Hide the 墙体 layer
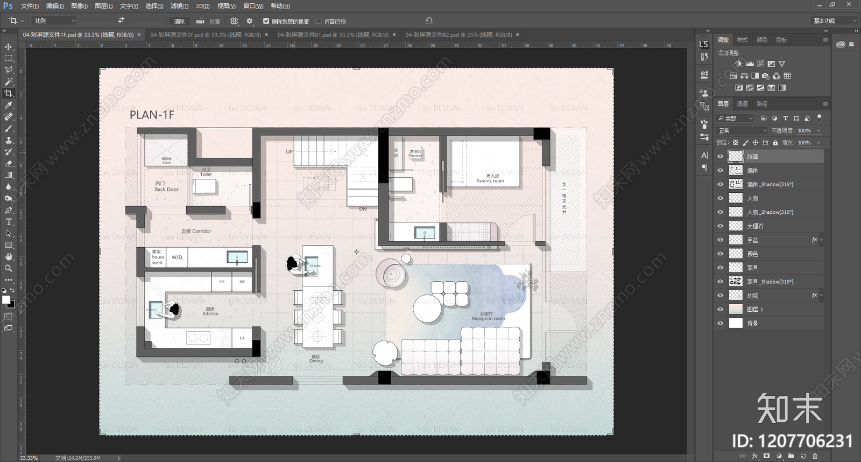The image size is (861, 462). coord(720,170)
